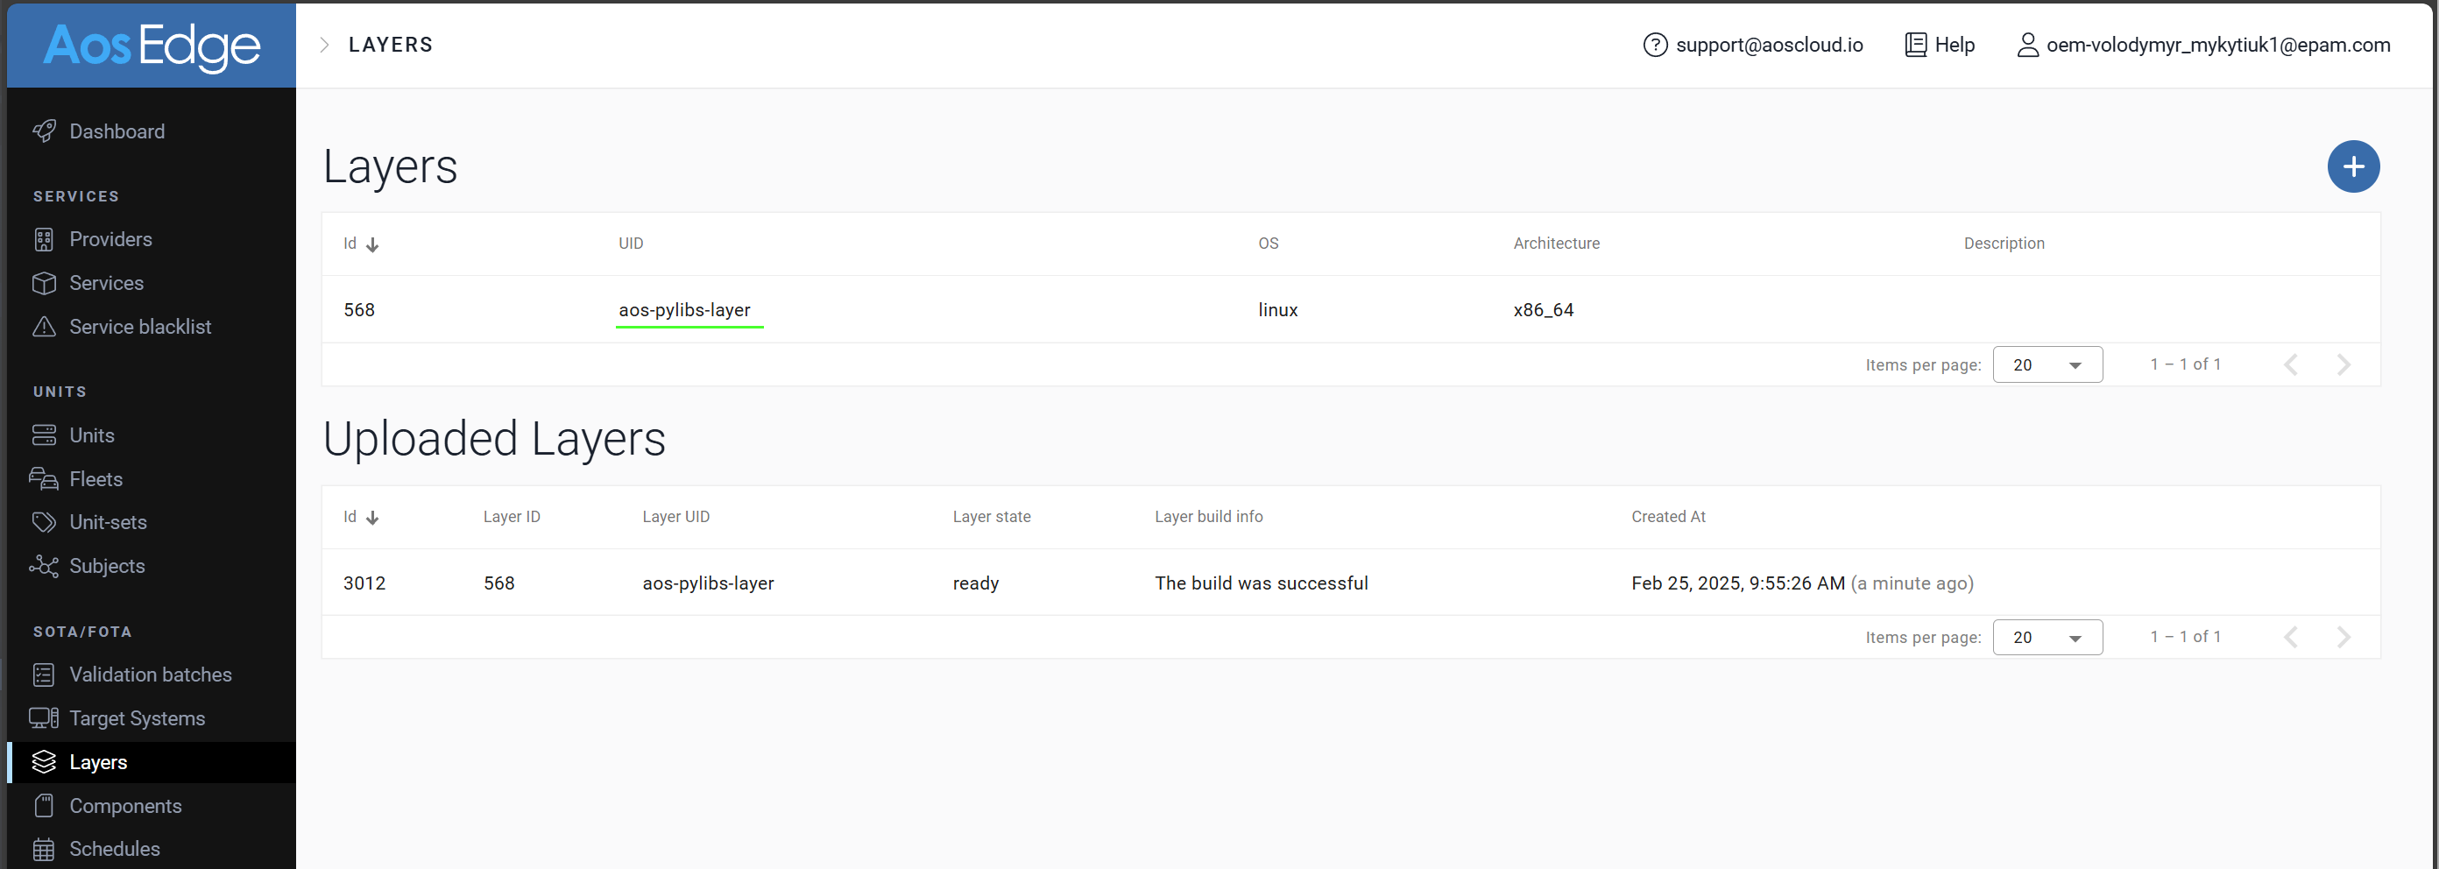Click the Schedules calendar icon

click(44, 849)
